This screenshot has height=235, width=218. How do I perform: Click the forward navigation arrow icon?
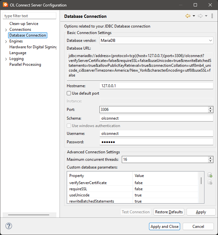[200, 16]
